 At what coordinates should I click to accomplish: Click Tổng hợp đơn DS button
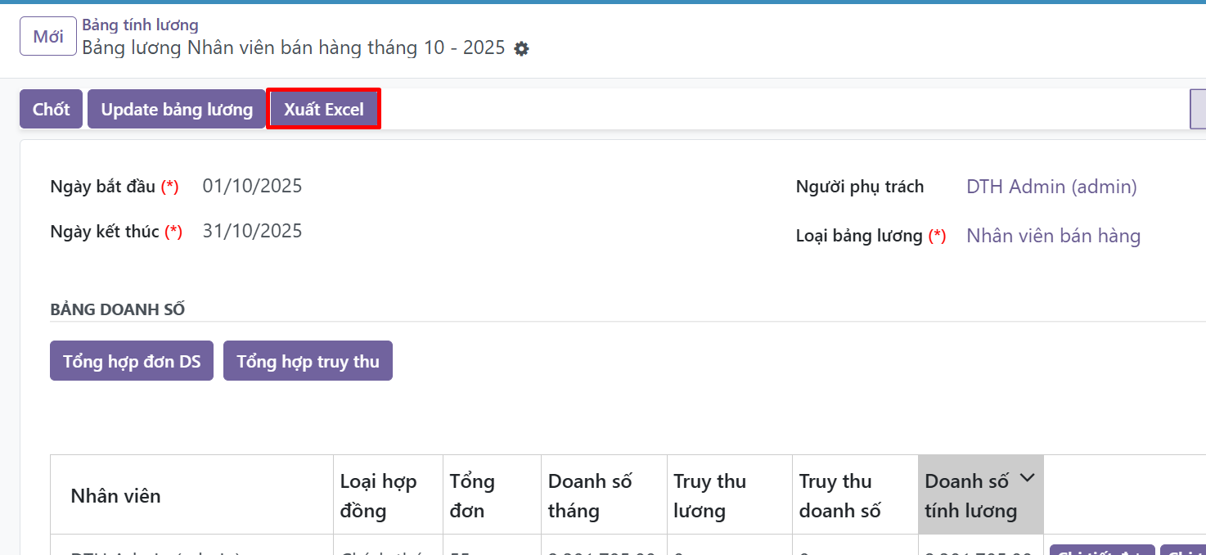[x=132, y=361]
